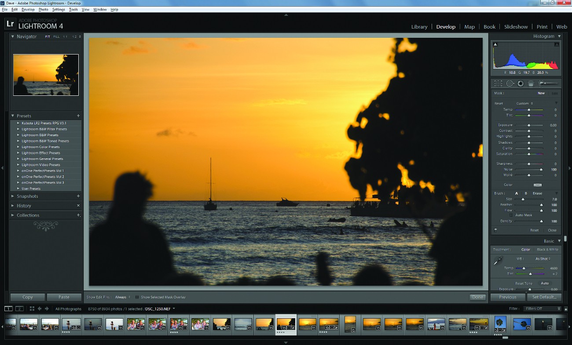Screen dimensions: 572x345
Task: Toggle shadow clipping indicator in histogram
Action: (x=495, y=44)
